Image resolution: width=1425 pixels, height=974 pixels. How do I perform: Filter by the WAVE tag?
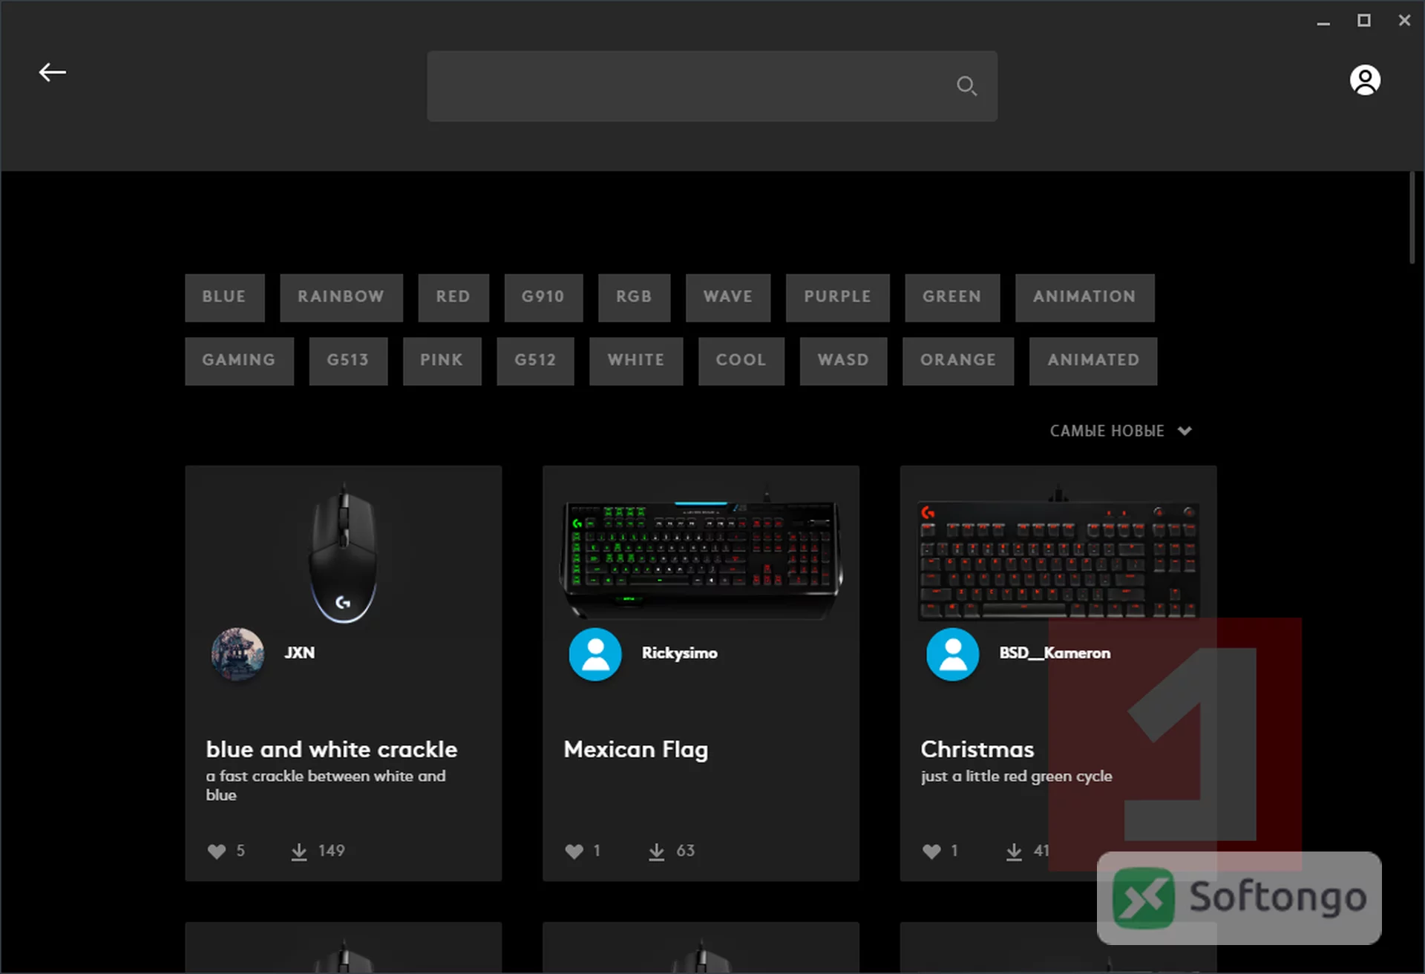pos(728,298)
